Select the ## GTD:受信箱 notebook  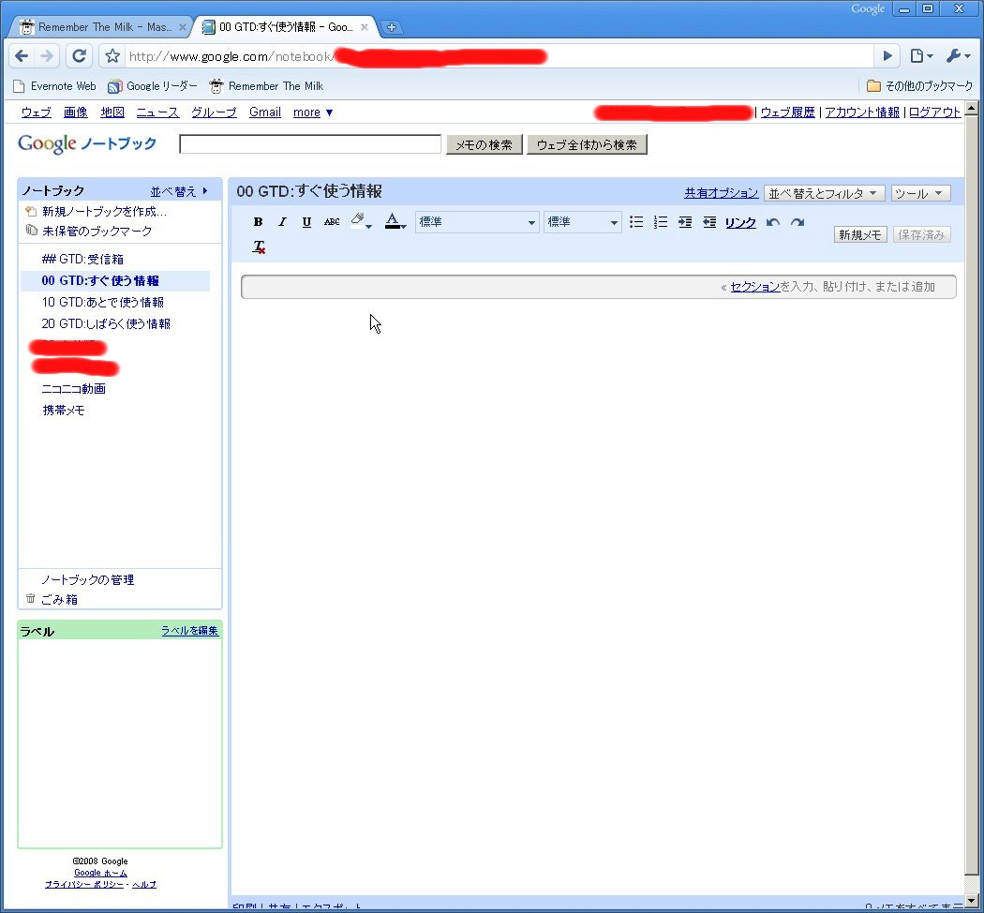(82, 259)
